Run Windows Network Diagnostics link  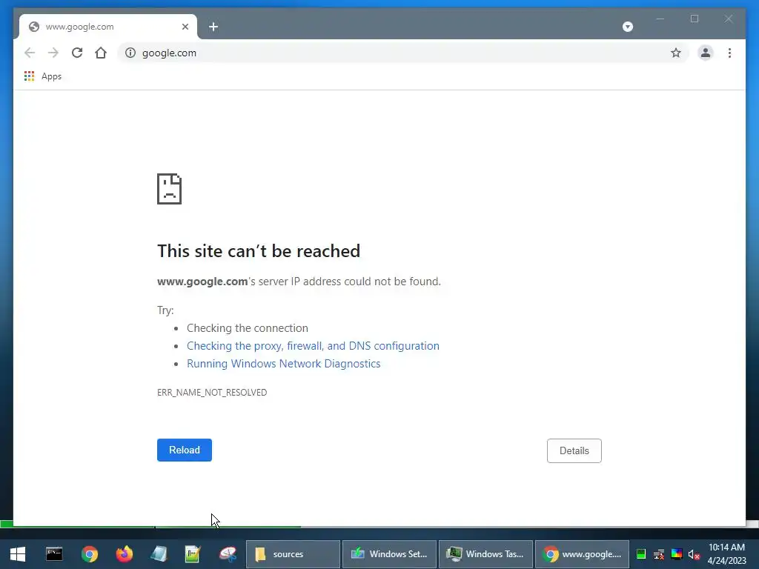(x=284, y=363)
